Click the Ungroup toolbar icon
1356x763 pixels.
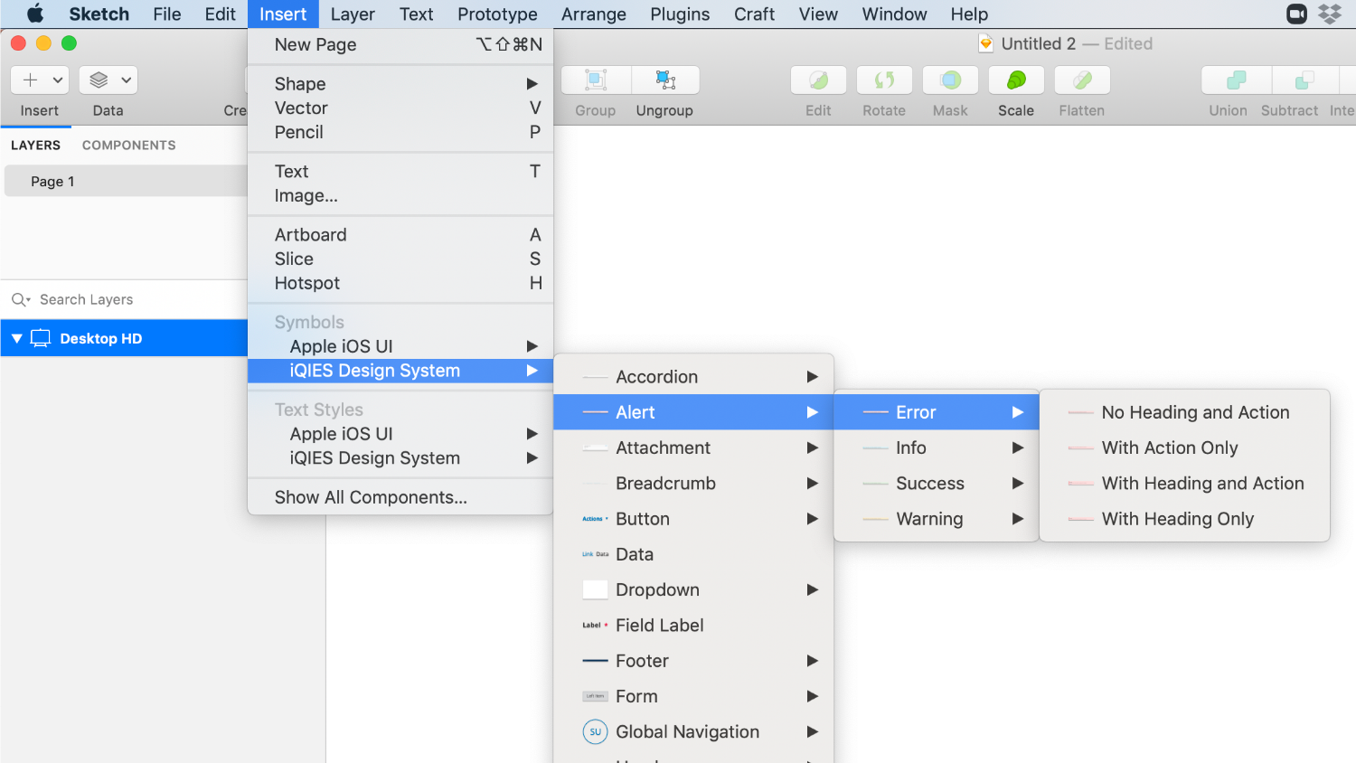coord(665,80)
